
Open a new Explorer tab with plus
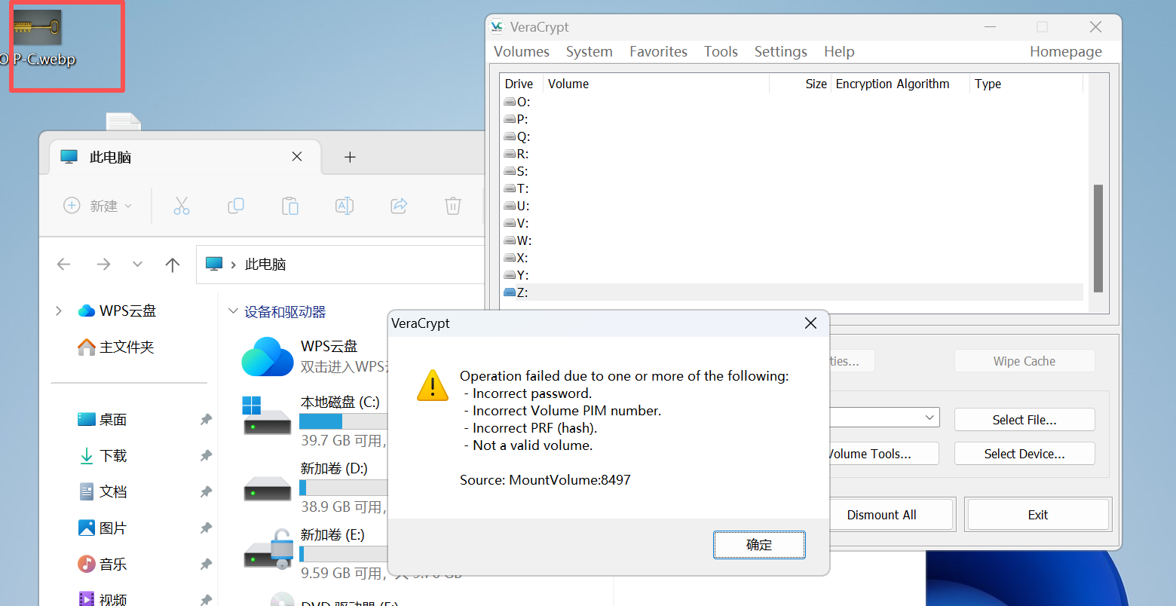coord(350,157)
